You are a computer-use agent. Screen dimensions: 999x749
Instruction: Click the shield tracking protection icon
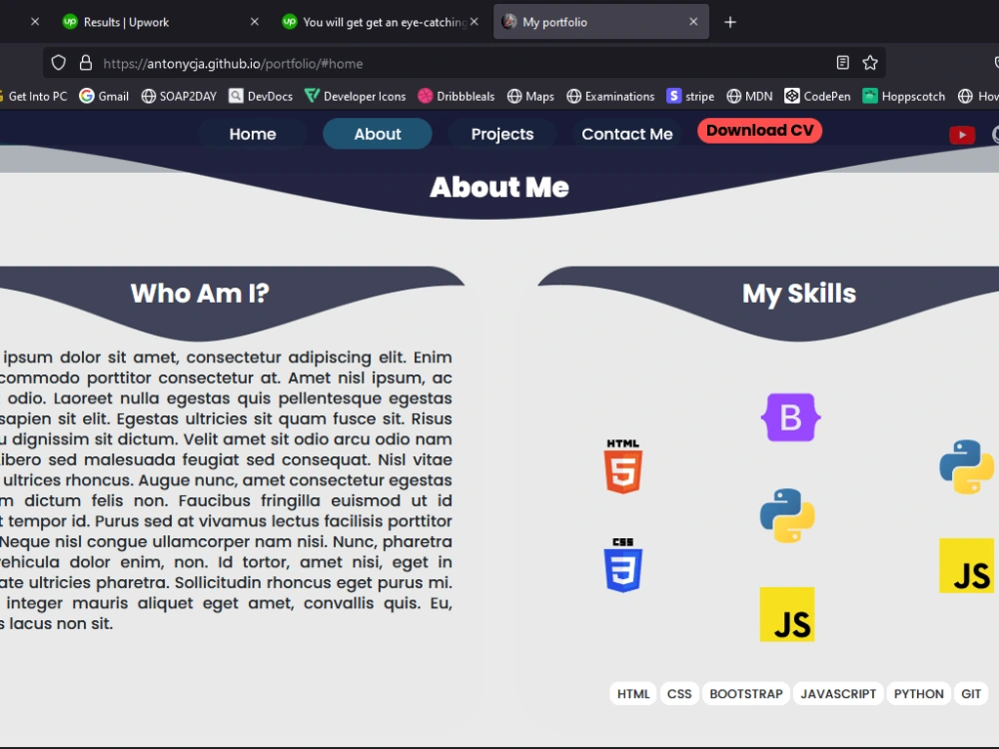(x=59, y=63)
